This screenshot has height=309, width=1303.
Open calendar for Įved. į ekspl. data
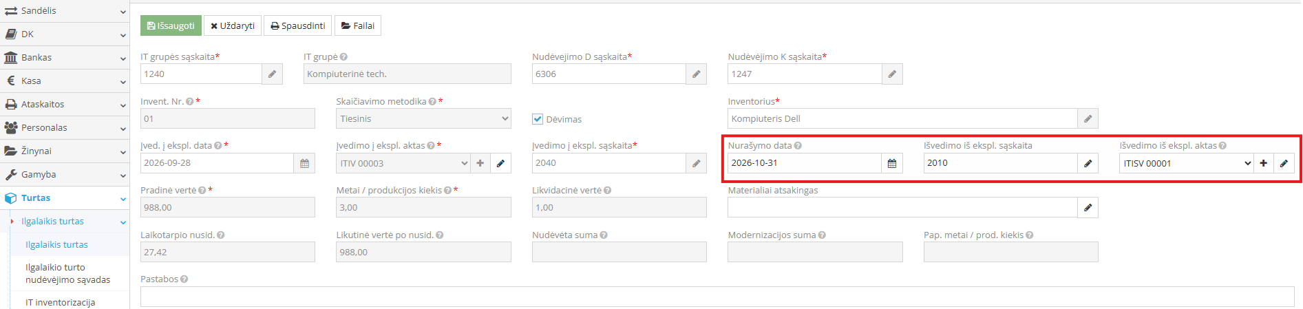[304, 163]
